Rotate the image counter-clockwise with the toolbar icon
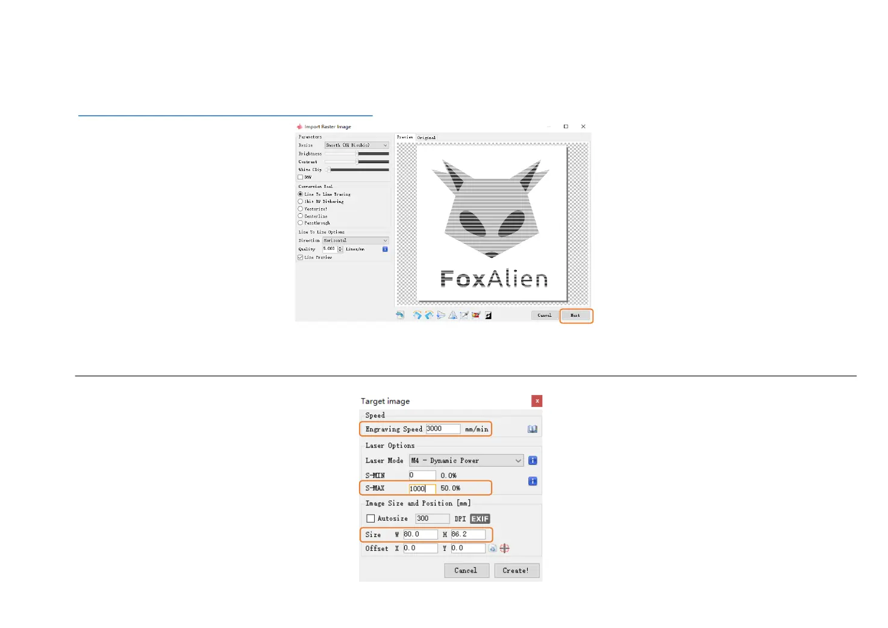 point(429,315)
